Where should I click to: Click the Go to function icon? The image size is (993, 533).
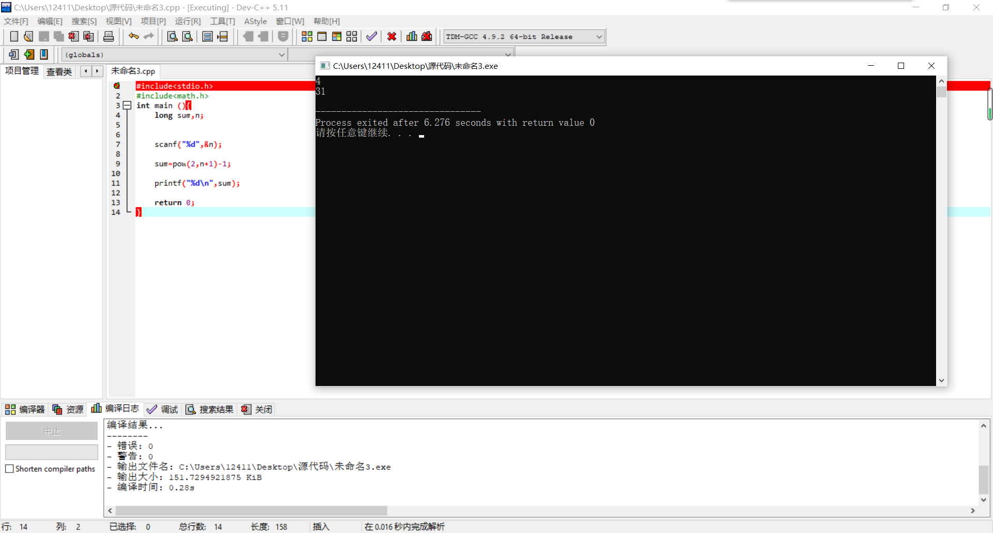pos(207,36)
